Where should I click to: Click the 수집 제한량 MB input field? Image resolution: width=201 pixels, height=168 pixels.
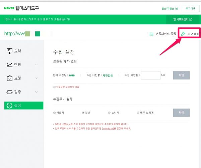(x=150, y=75)
